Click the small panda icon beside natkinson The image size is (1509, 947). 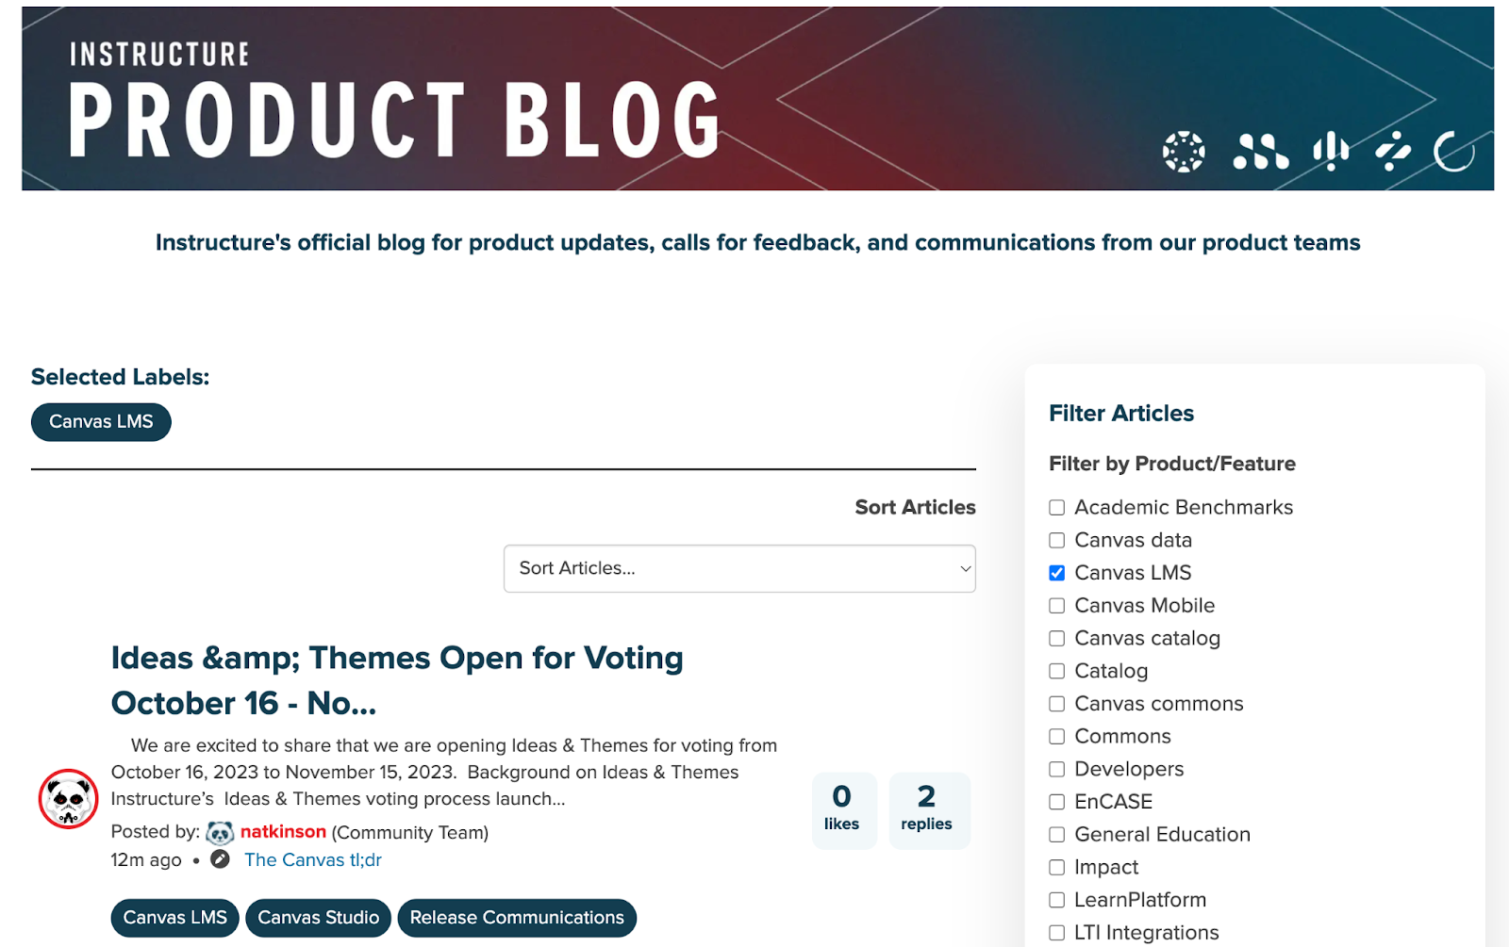pos(220,833)
